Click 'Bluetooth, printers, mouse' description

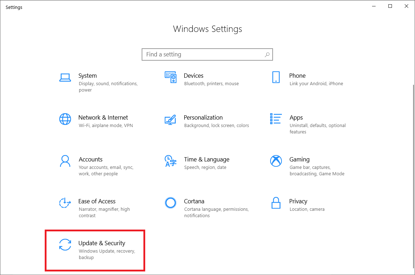click(x=212, y=83)
